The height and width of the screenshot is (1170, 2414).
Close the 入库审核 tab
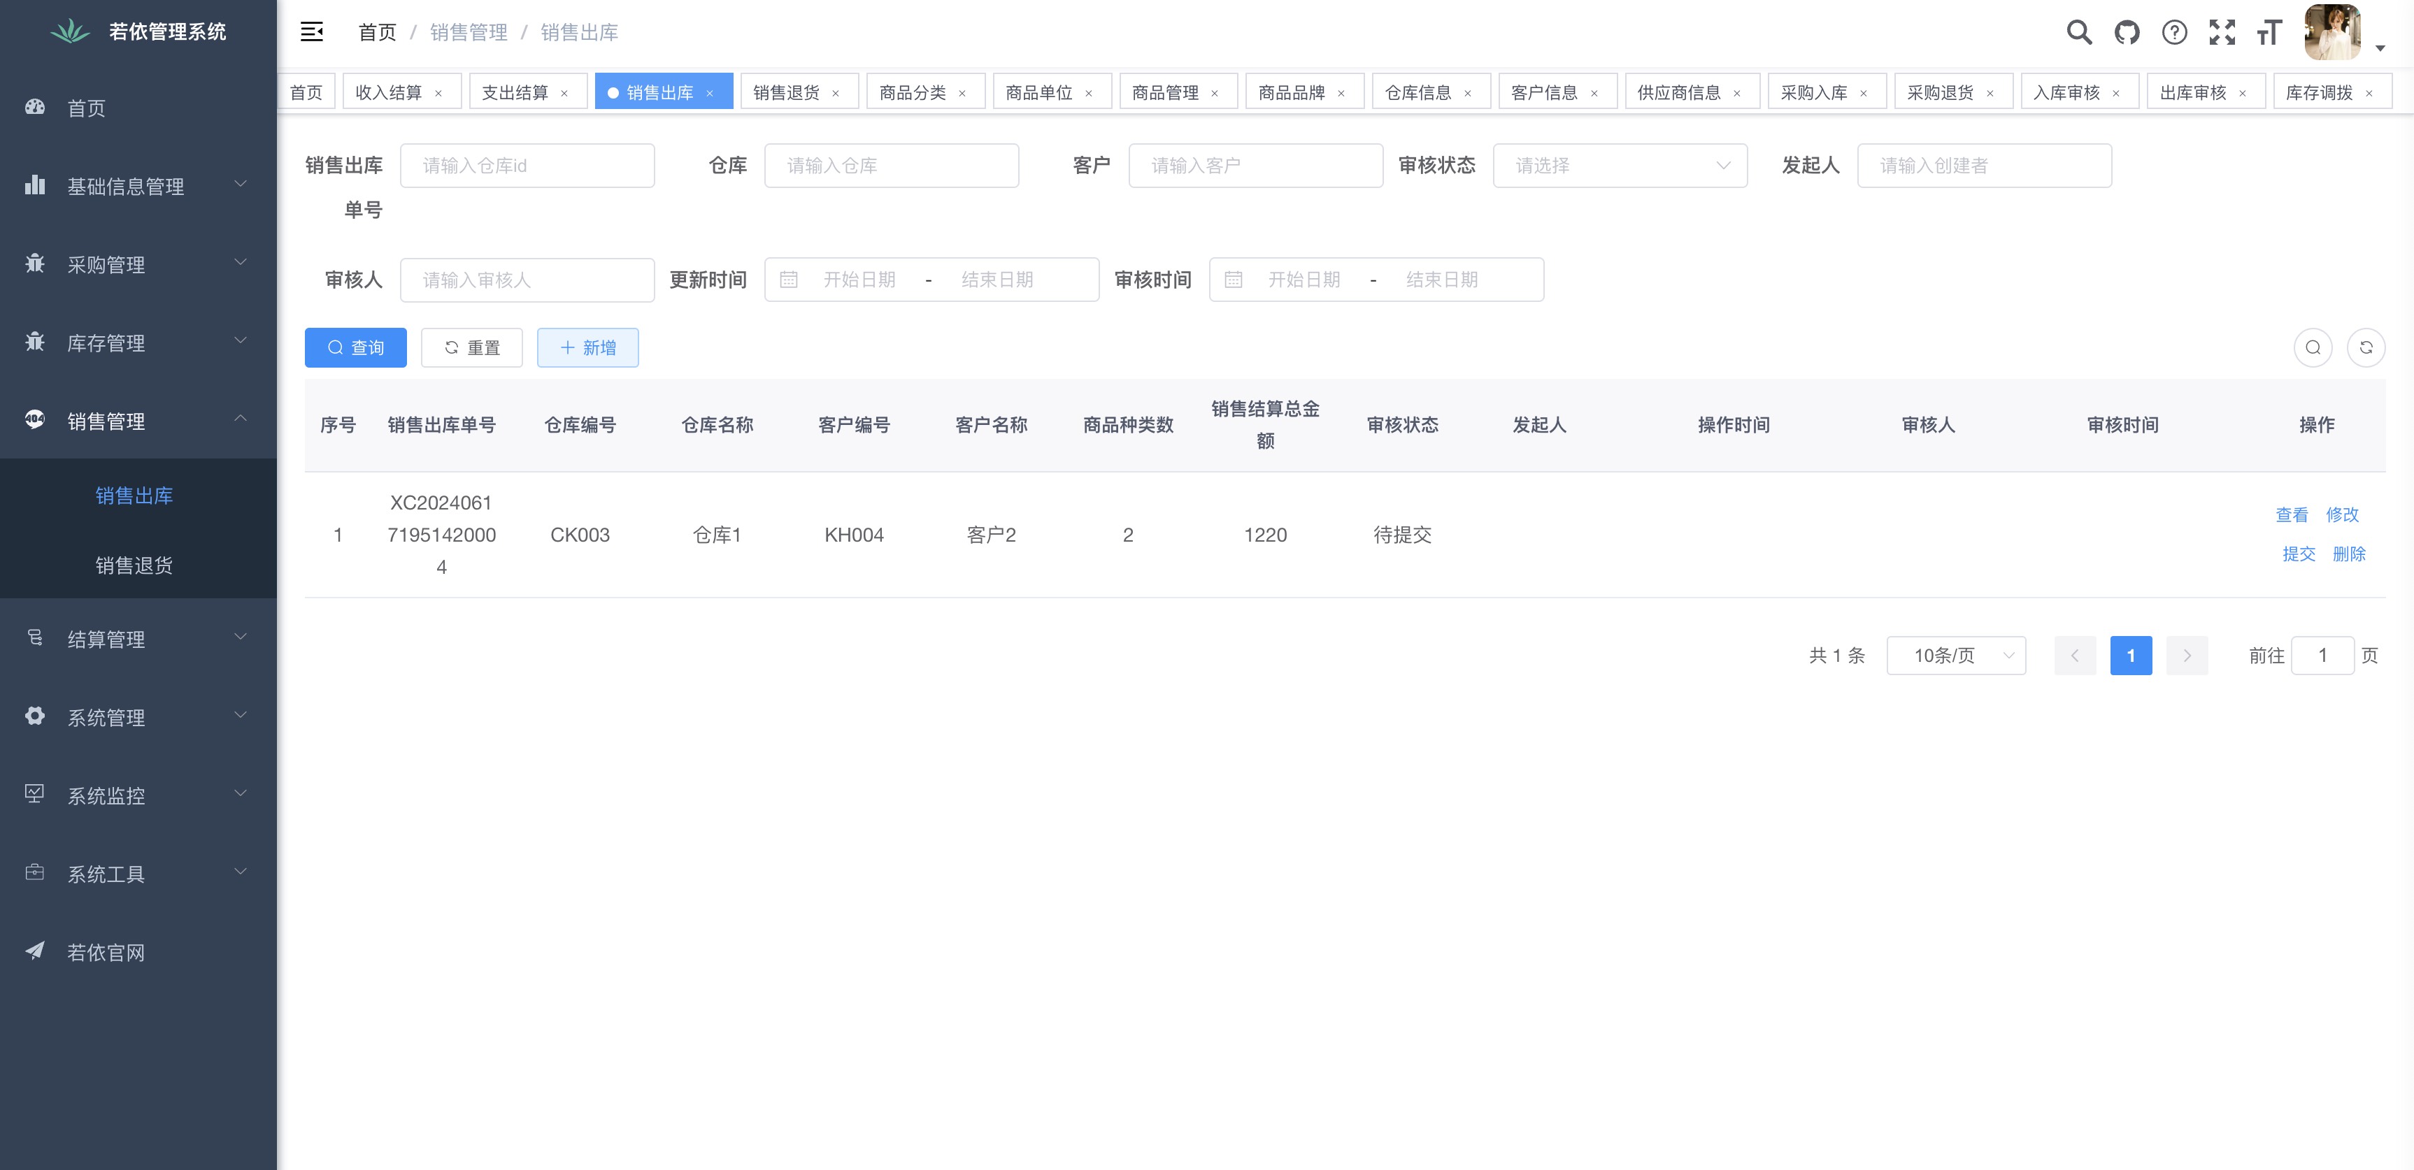(x=2116, y=93)
